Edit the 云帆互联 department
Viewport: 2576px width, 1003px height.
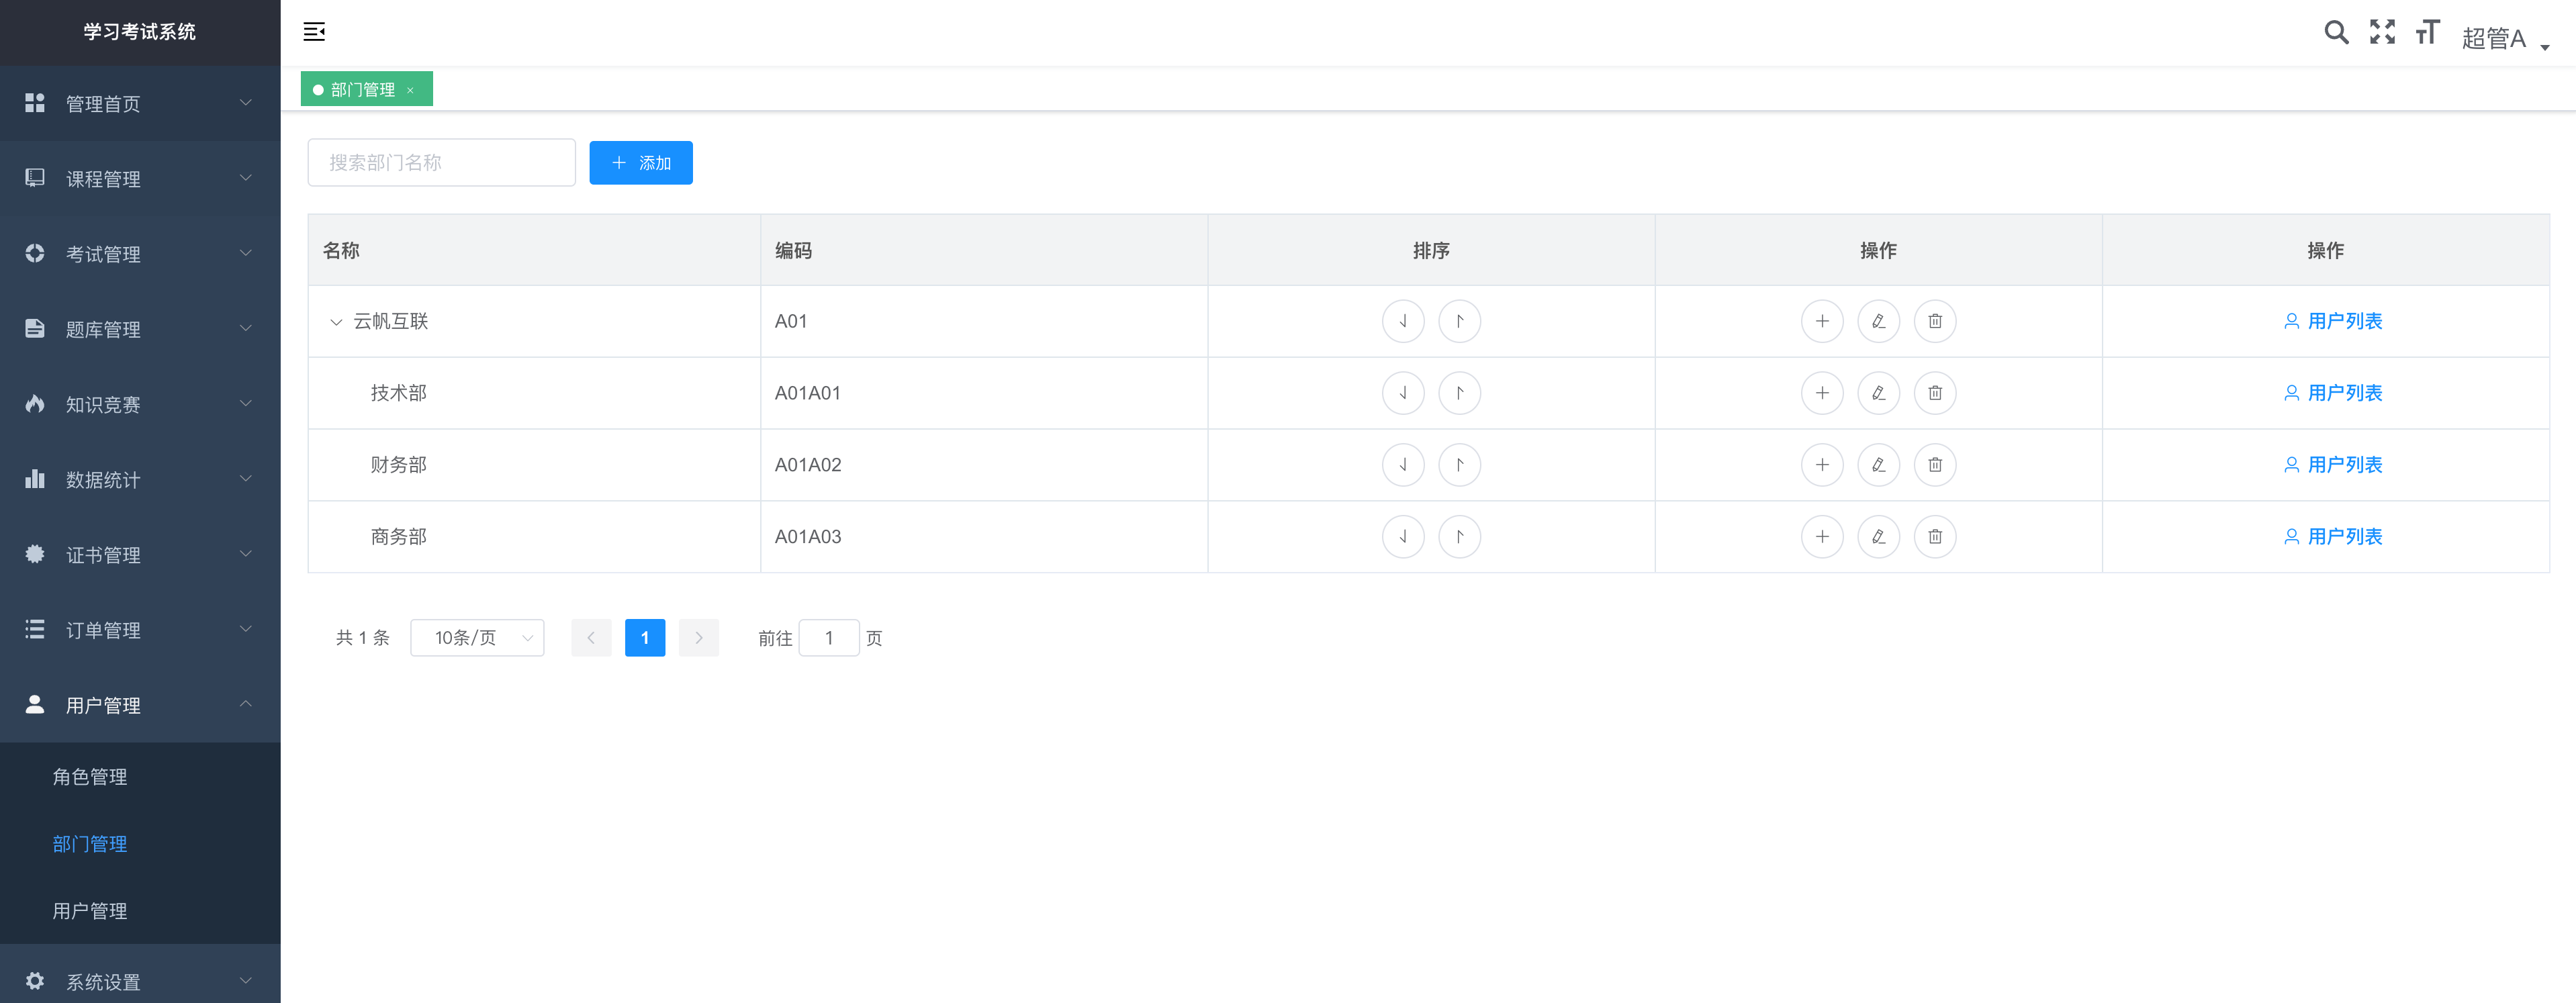click(1878, 321)
